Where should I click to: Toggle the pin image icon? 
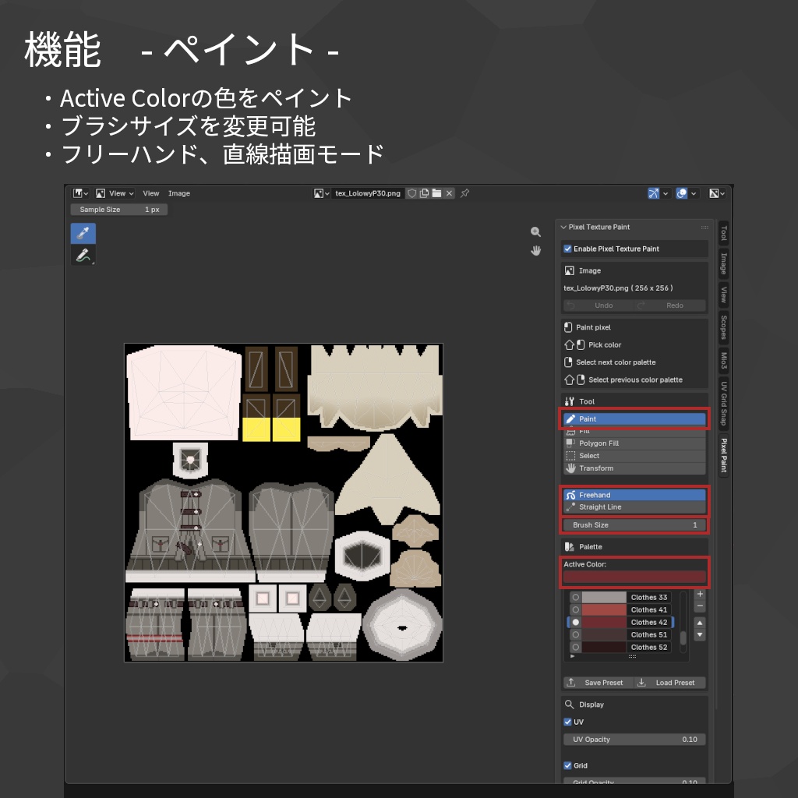[464, 193]
